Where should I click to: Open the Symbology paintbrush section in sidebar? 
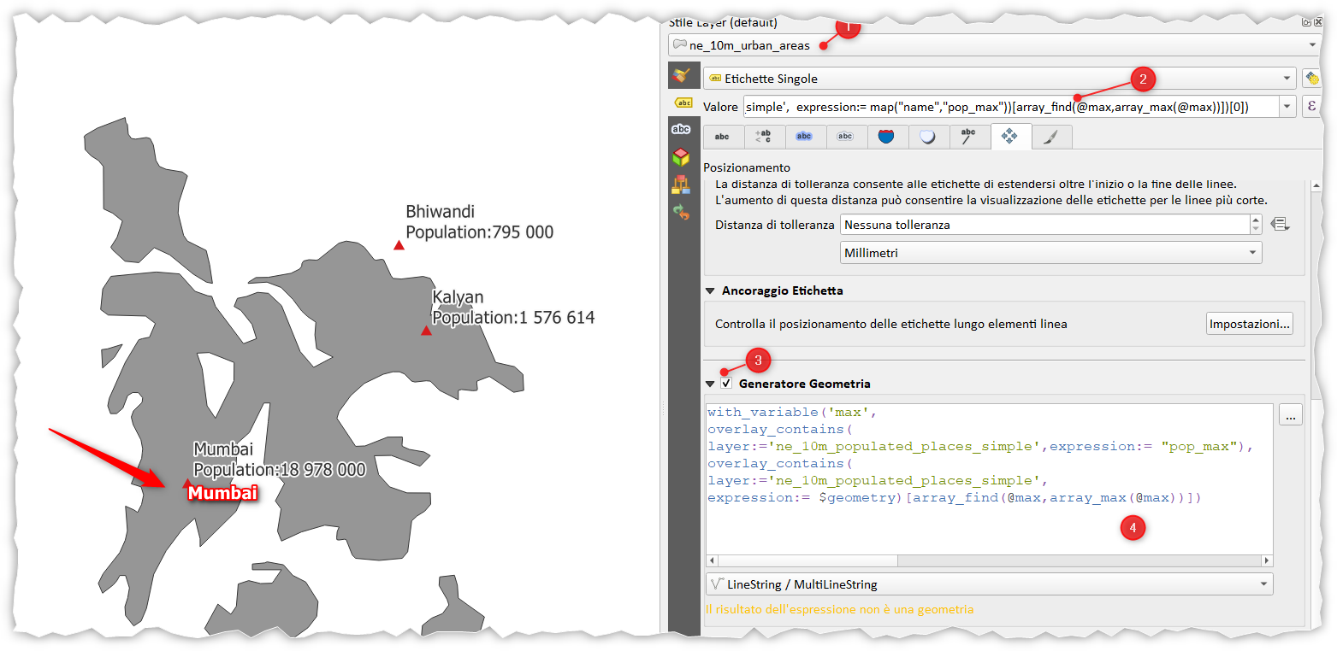coord(681,76)
